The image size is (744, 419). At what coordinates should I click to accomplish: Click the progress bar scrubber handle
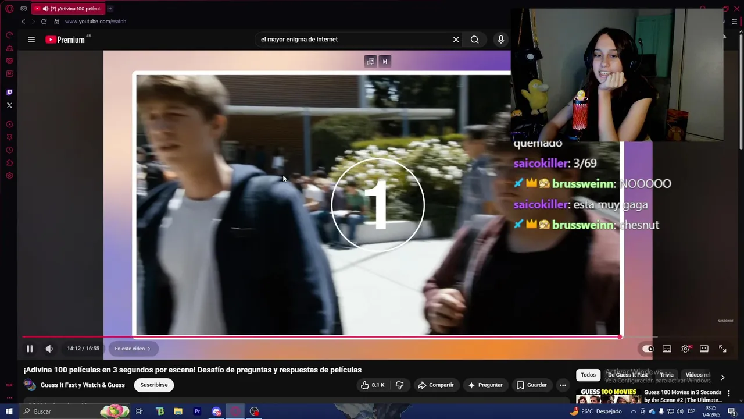pos(620,337)
